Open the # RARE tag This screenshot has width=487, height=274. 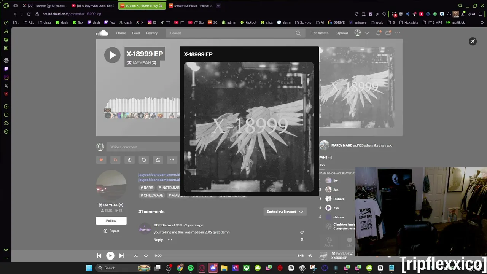tap(147, 188)
